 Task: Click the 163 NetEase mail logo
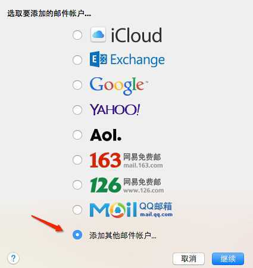(x=126, y=160)
